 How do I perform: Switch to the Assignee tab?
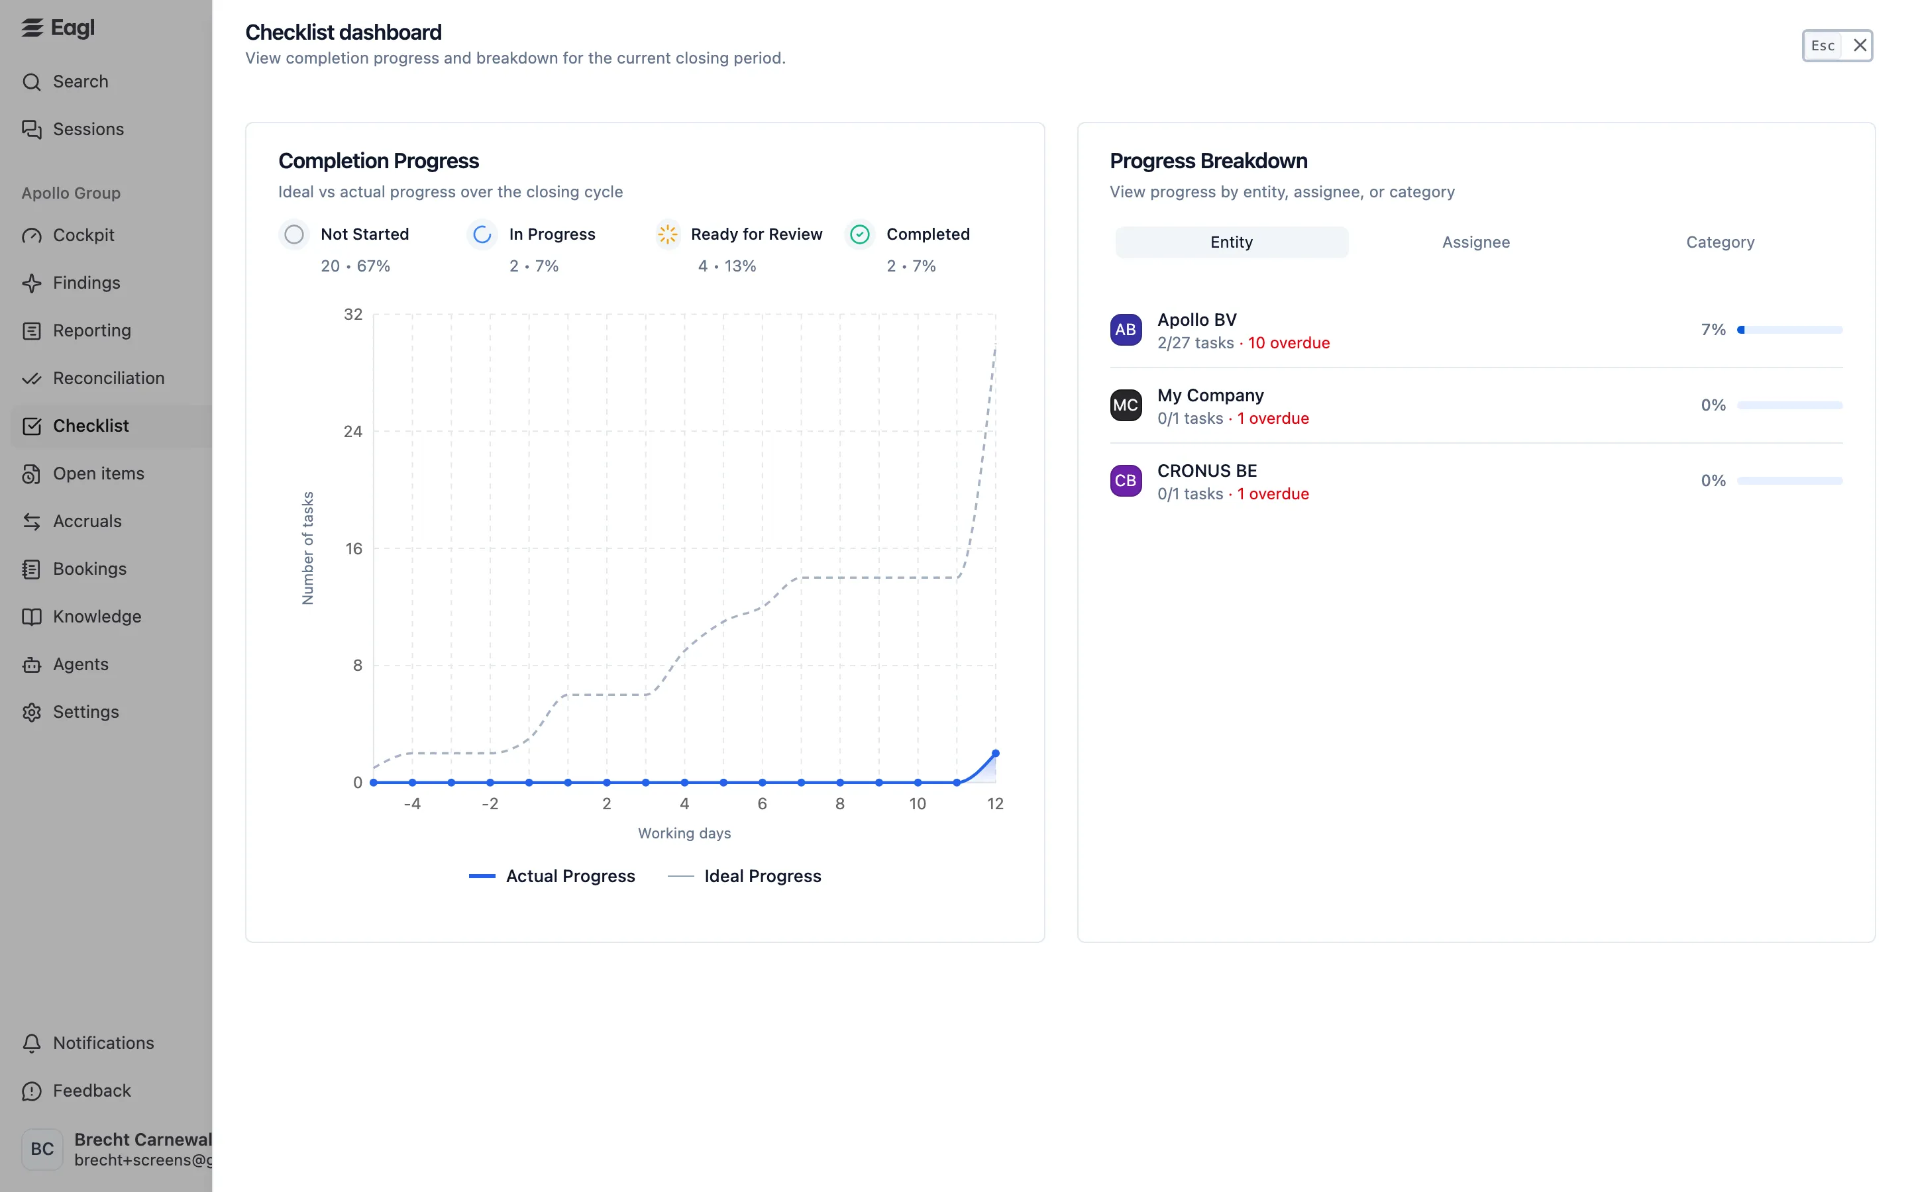pyautogui.click(x=1476, y=243)
